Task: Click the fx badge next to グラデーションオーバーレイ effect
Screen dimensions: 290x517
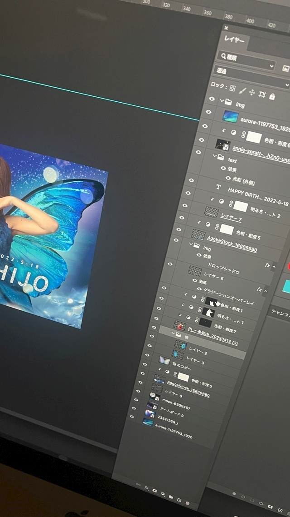Action: point(259,289)
